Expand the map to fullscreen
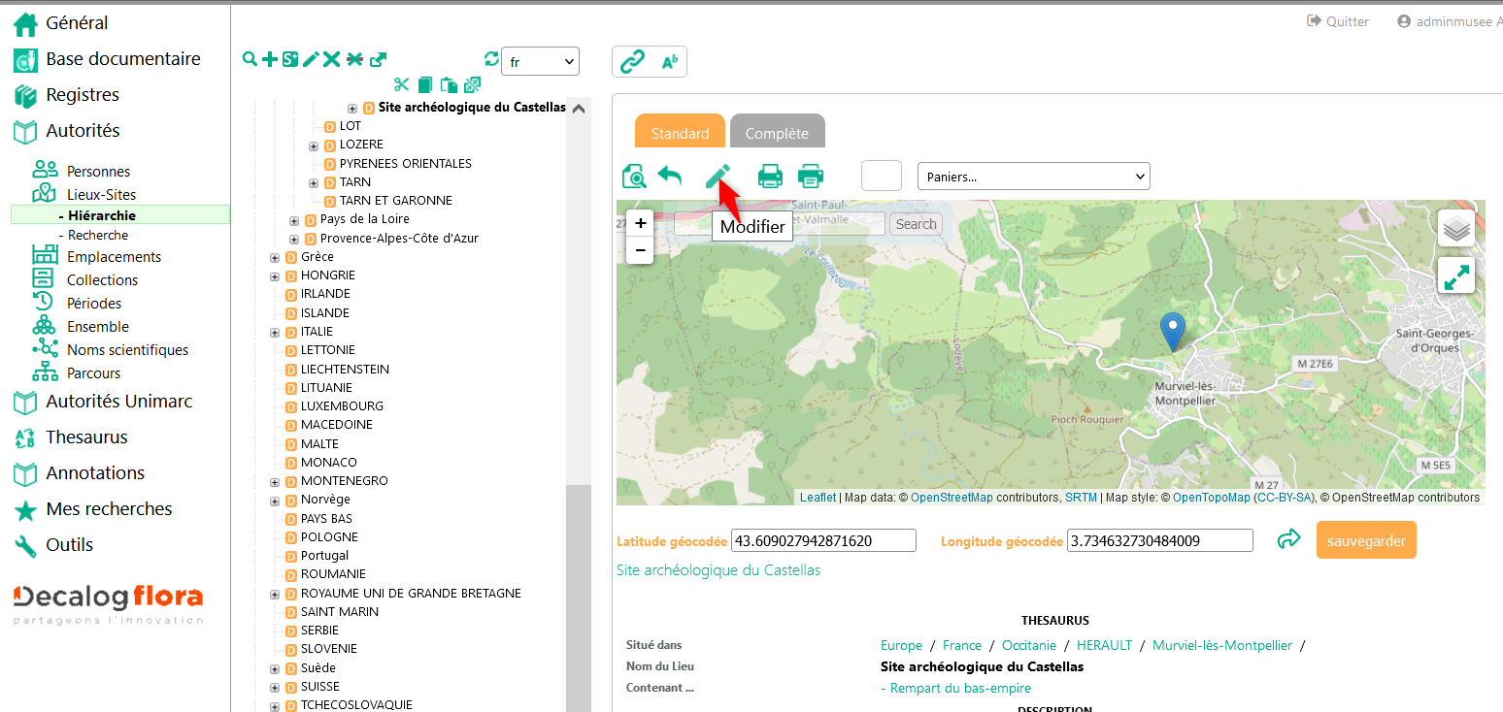The image size is (1503, 712). point(1455,275)
